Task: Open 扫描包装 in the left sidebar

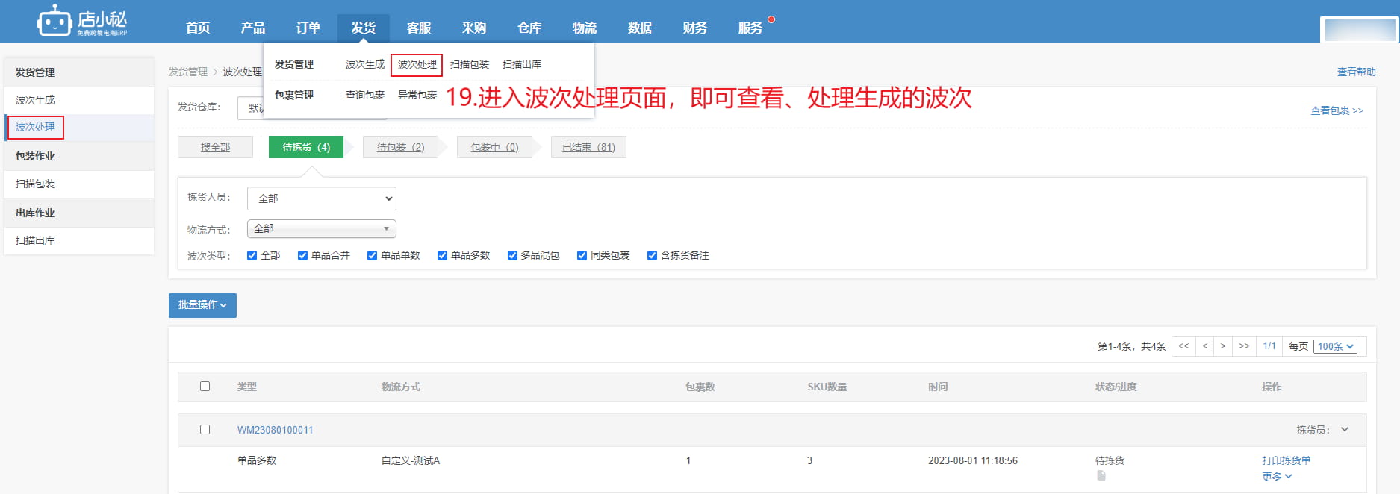Action: (35, 184)
